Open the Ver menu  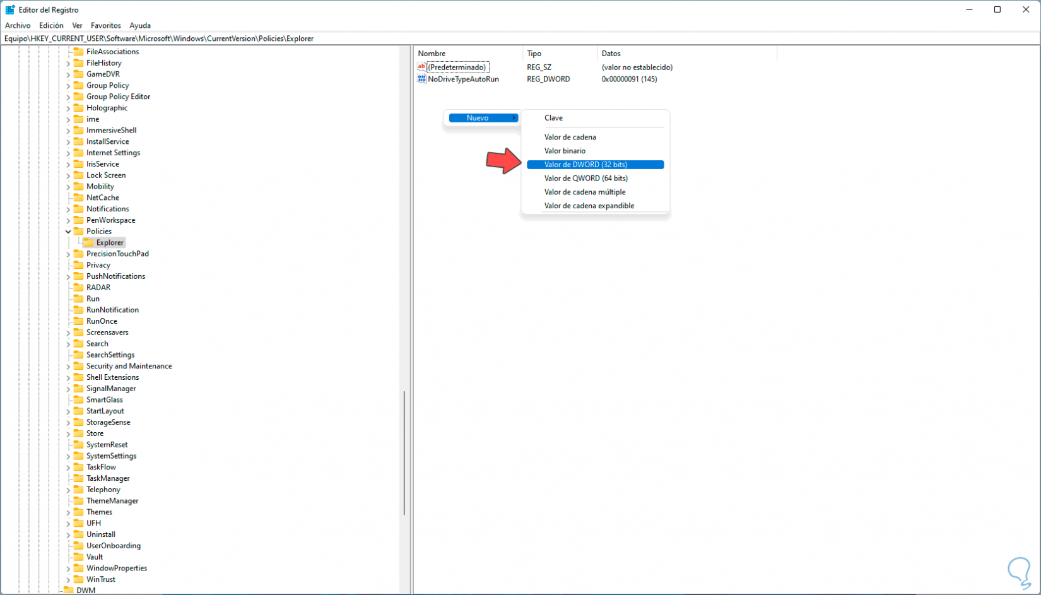[x=77, y=25]
